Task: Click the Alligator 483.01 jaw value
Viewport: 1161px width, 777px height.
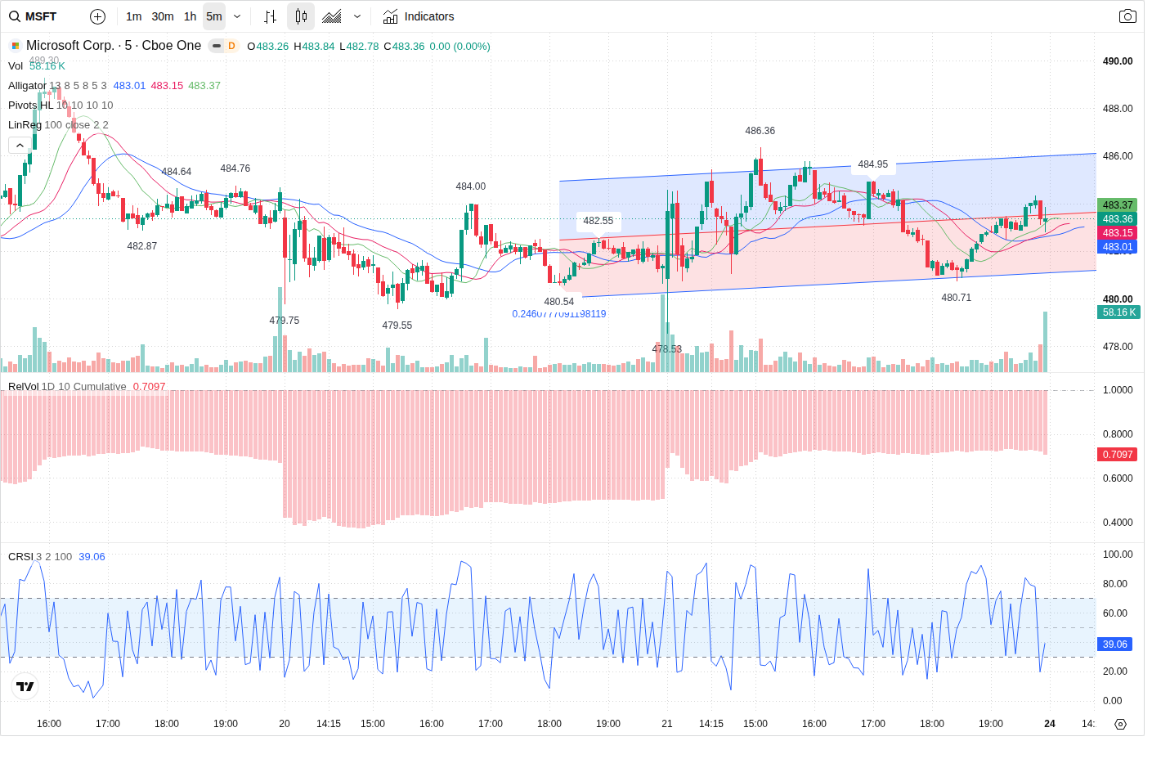Action: click(x=129, y=86)
